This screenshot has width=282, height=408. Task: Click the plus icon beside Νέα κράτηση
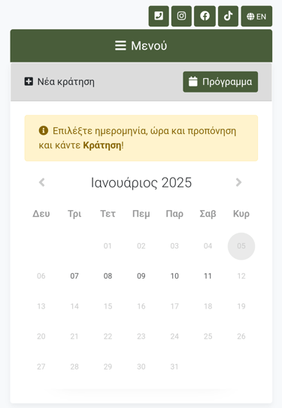tap(29, 81)
